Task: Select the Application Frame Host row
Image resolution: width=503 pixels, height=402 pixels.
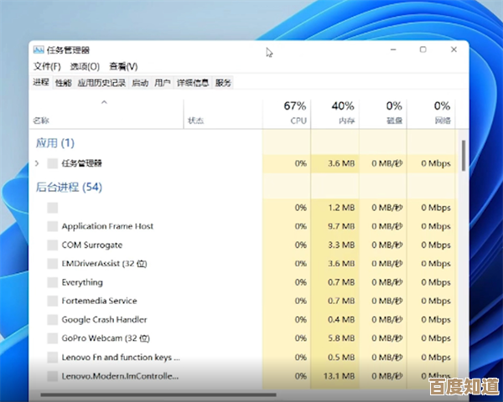Action: pyautogui.click(x=242, y=226)
